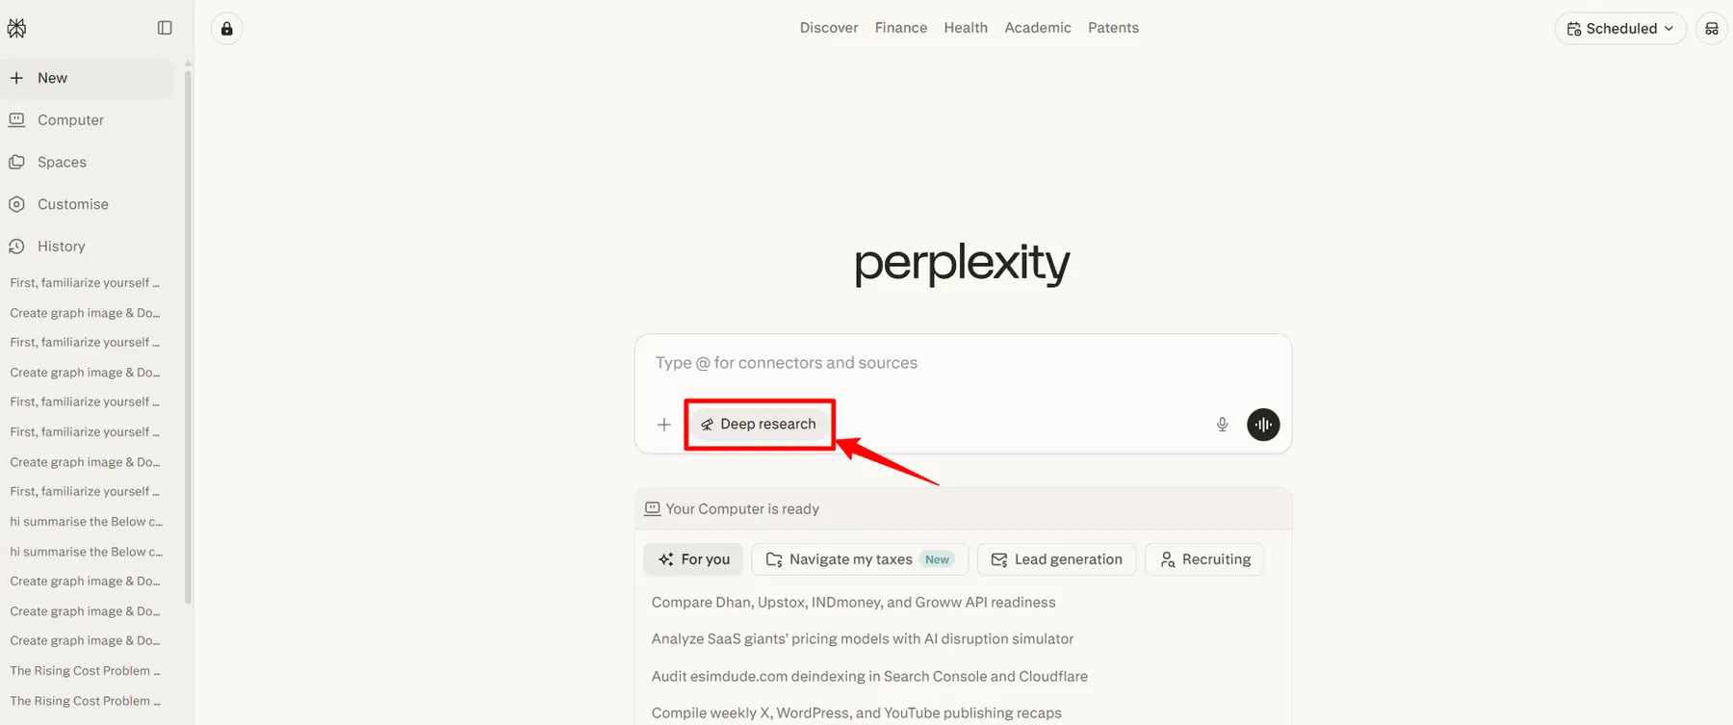Start a New thread from the sidebar
1733x725 pixels.
(x=51, y=77)
